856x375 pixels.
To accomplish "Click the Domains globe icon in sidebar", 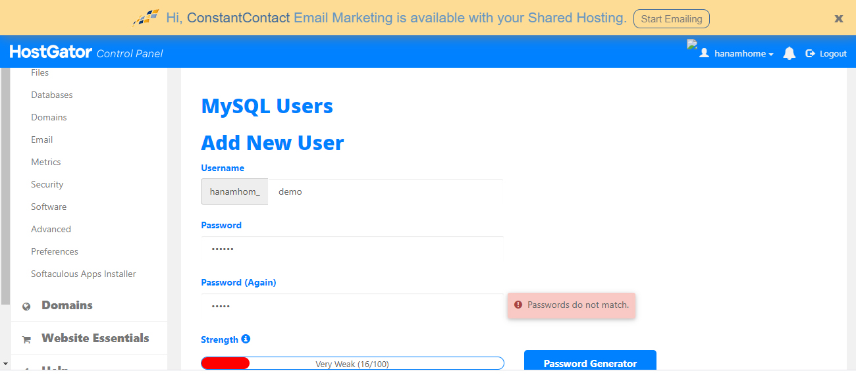I will coord(26,306).
